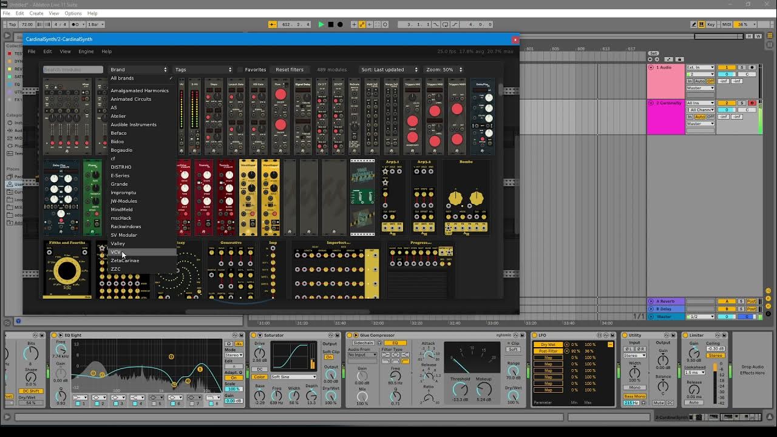Click the Tap tempo button
Viewport: 777px width, 437px height.
pos(12,24)
